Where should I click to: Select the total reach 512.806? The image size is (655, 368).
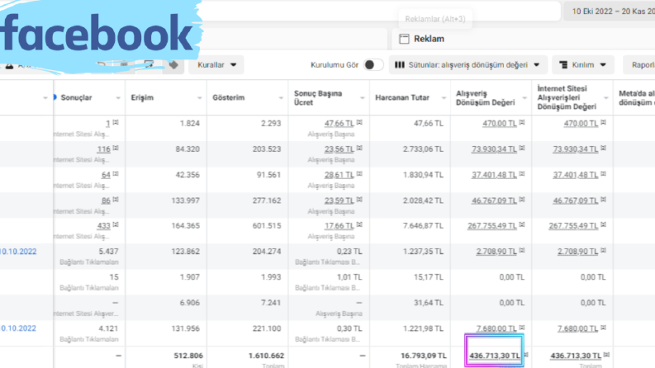tap(188, 356)
